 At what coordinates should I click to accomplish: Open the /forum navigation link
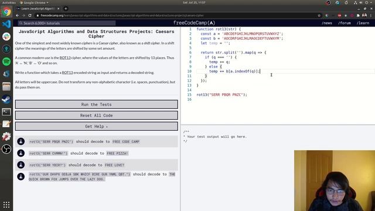(345, 23)
